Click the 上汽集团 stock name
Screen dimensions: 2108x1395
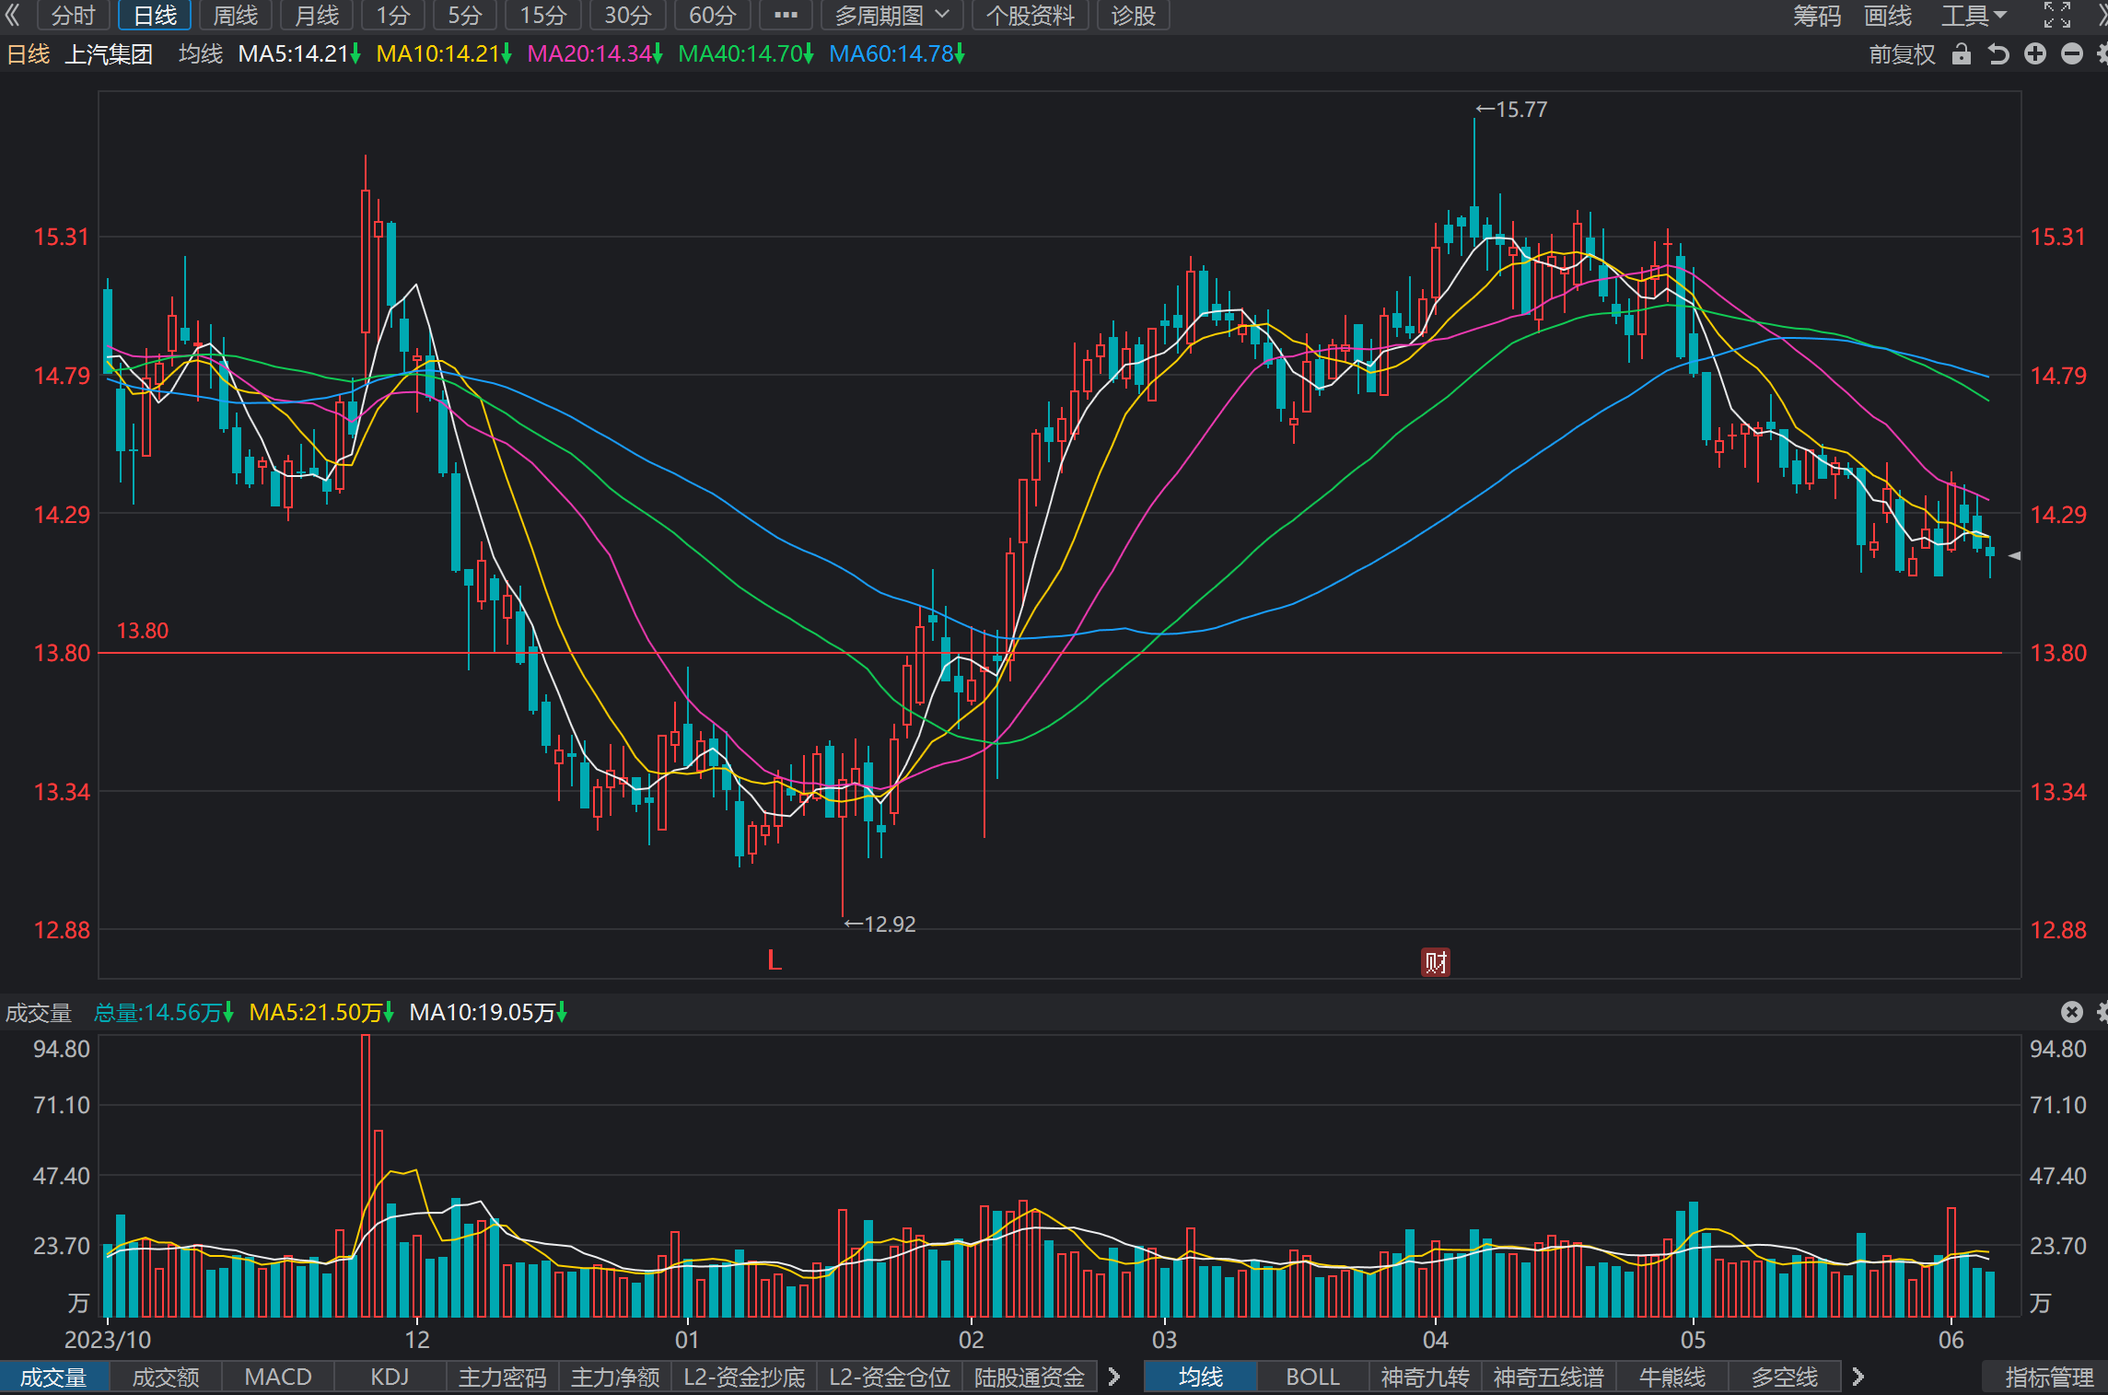coord(109,54)
